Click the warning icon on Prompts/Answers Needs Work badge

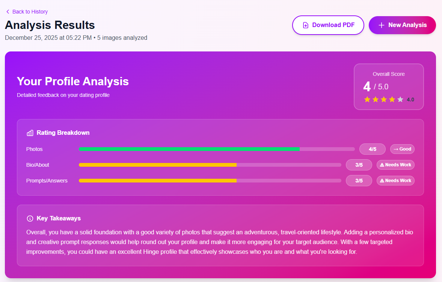(382, 180)
